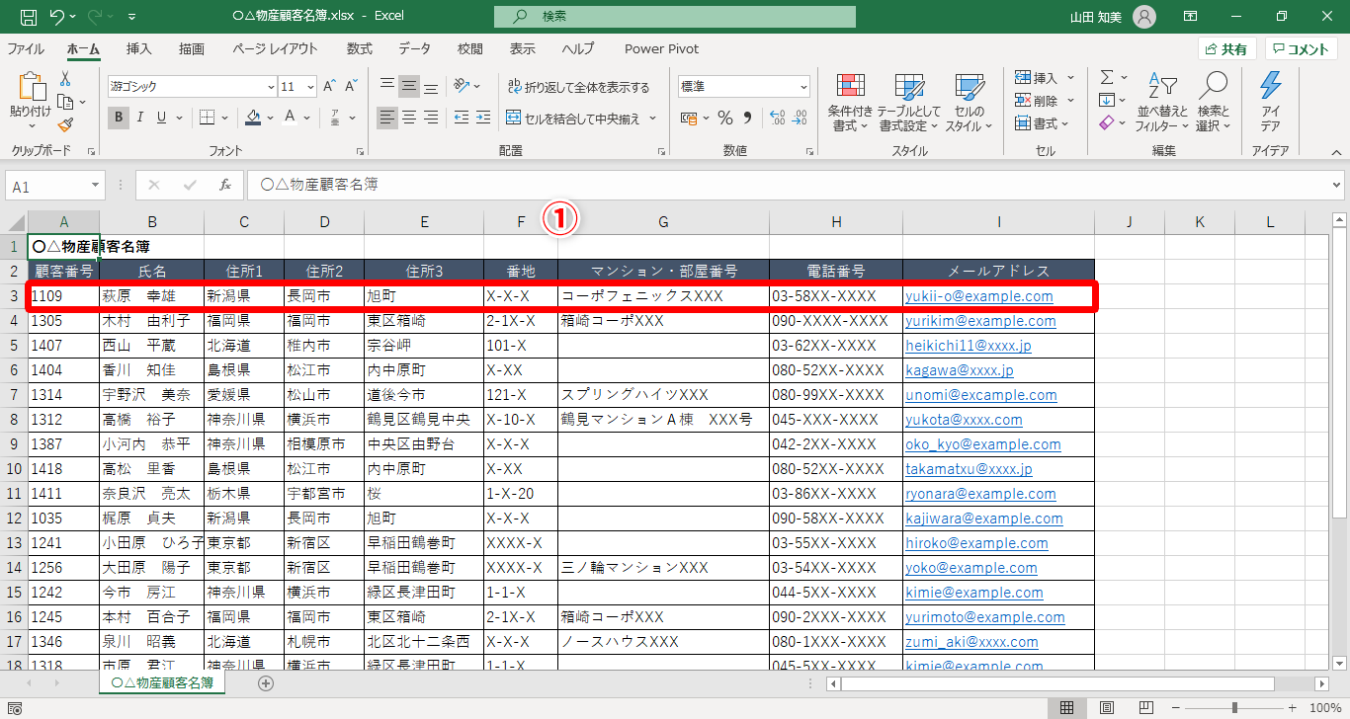Toggle 折り返して全体を表示する wrap text
The image size is (1350, 719).
(x=578, y=87)
